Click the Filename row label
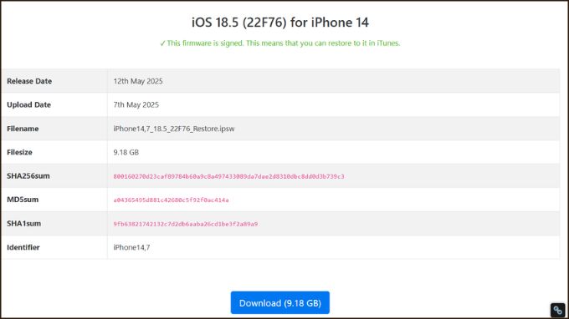 [x=23, y=129]
